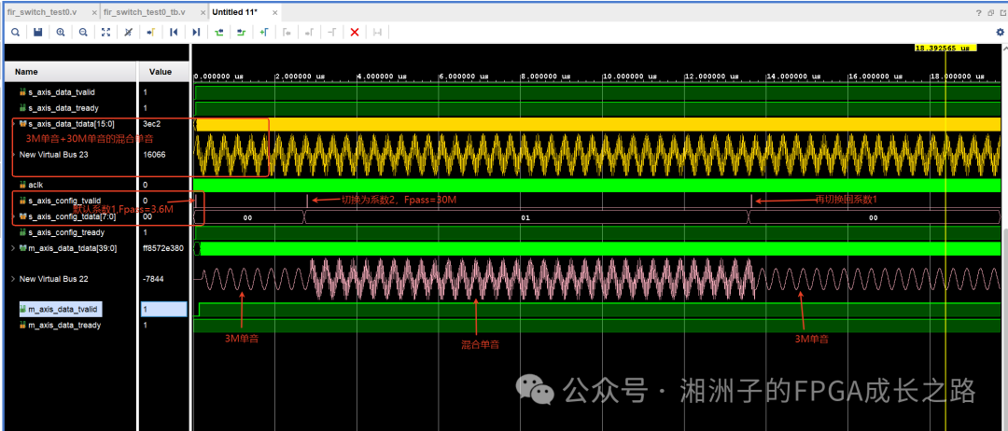Click the red X delete icon
This screenshot has height=431, width=1008.
[355, 32]
